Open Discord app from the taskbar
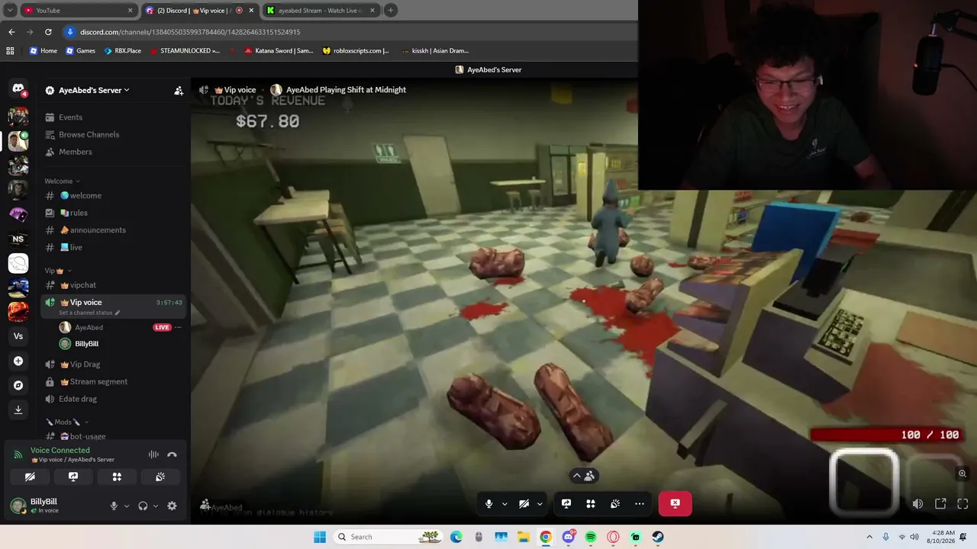The height and width of the screenshot is (549, 977). (569, 537)
